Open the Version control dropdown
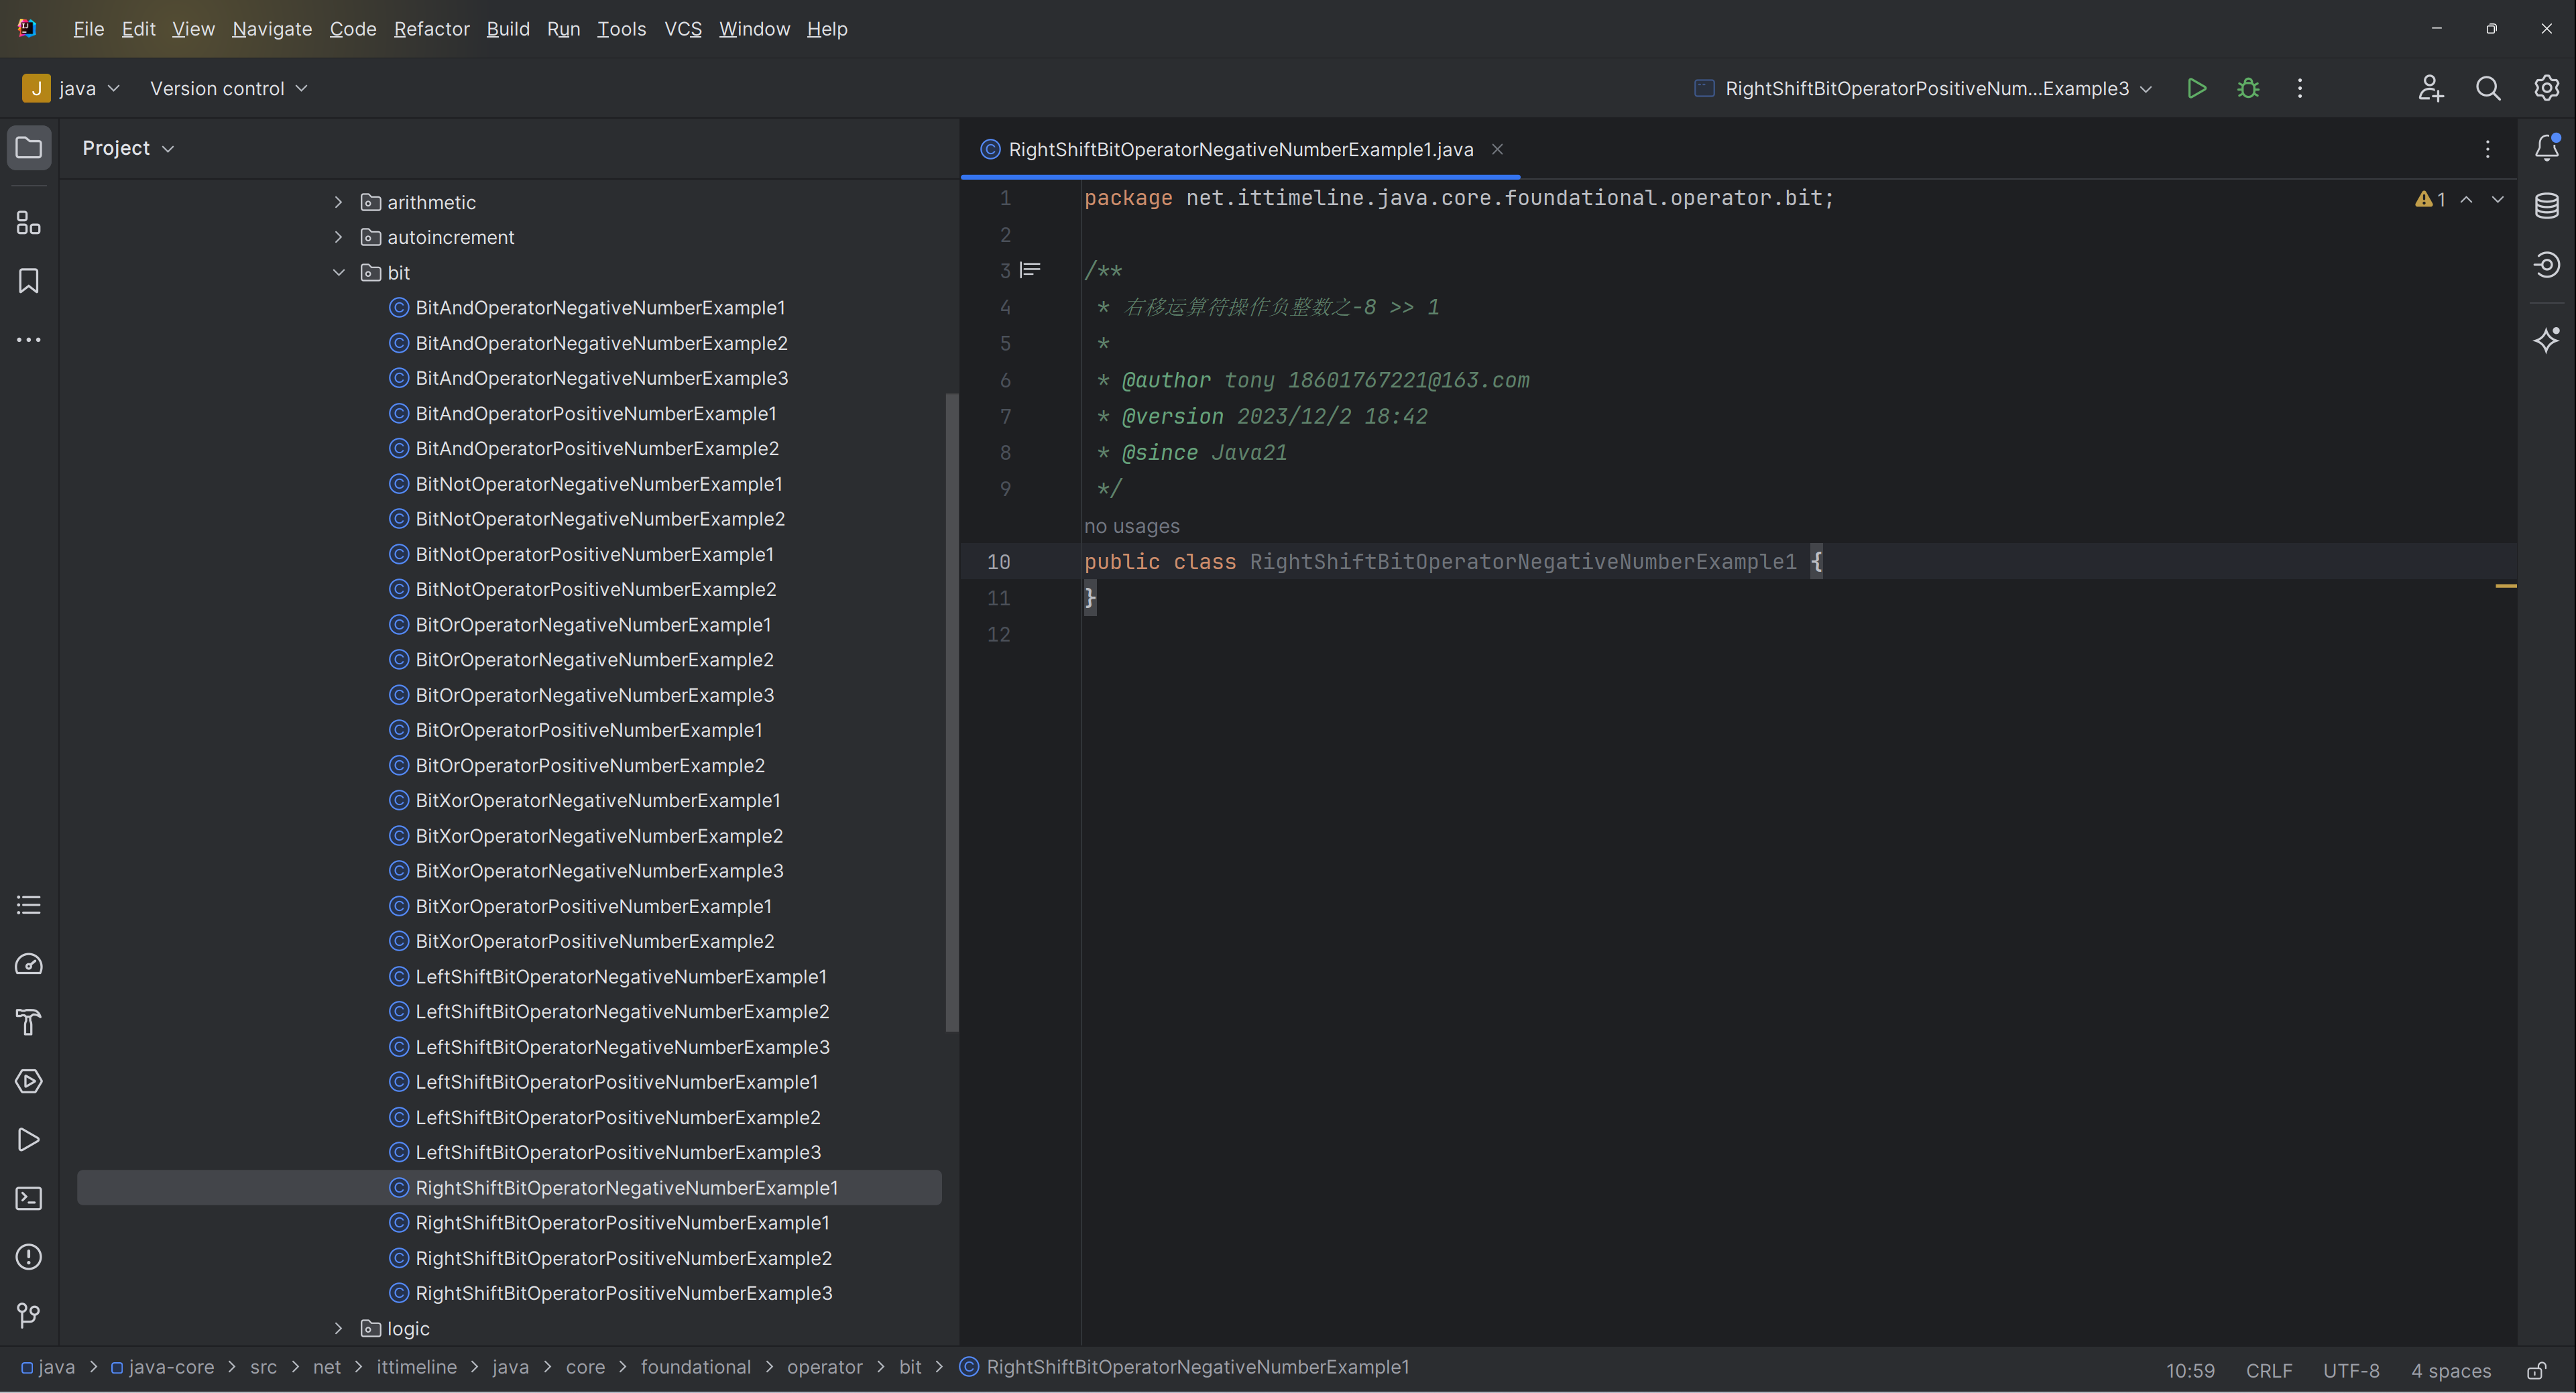The image size is (2576, 1393). click(x=228, y=88)
